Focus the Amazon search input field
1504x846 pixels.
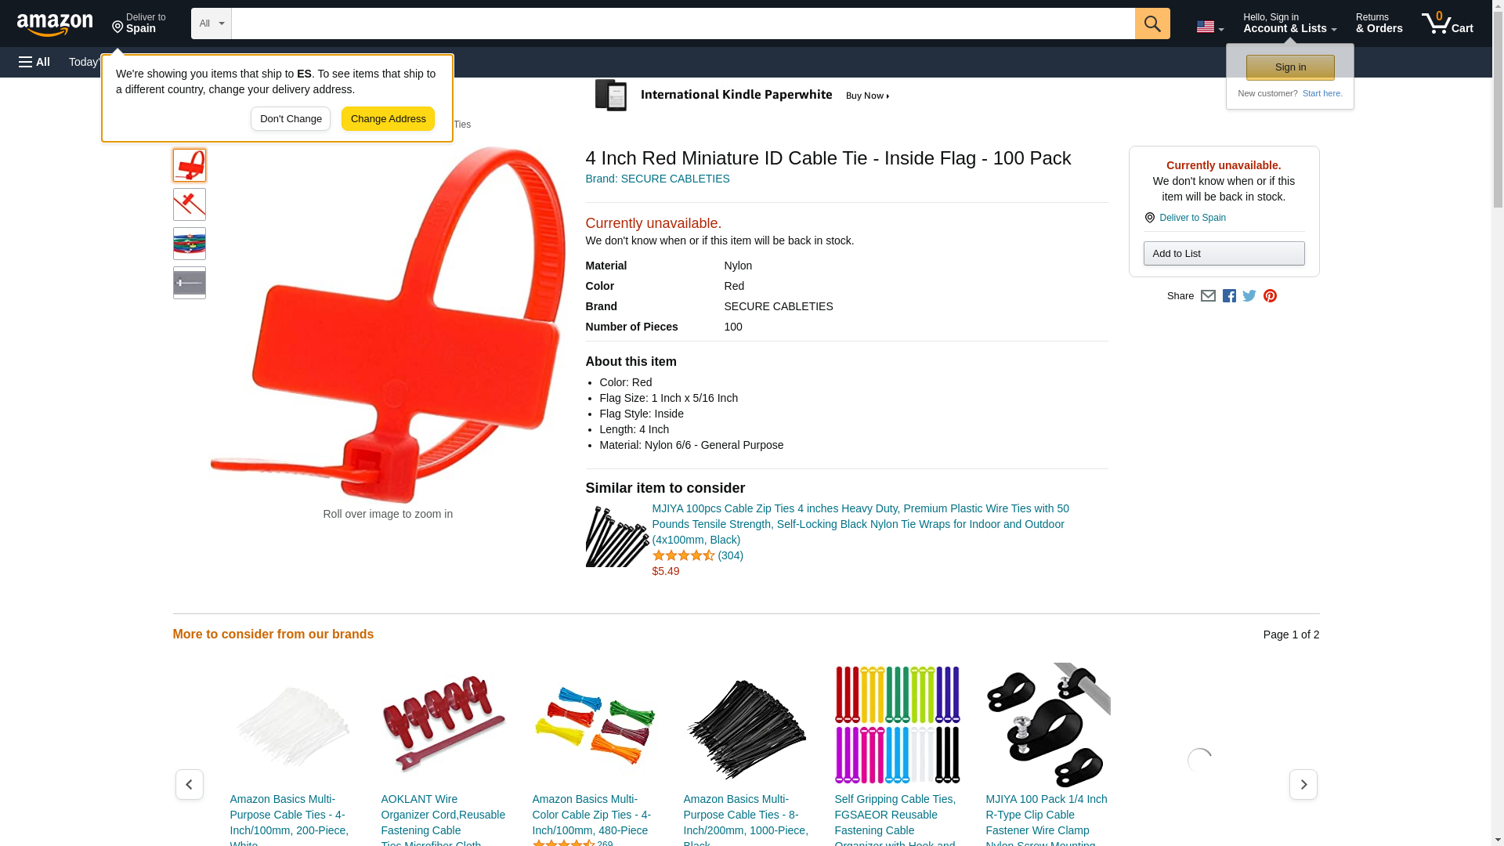click(x=682, y=23)
